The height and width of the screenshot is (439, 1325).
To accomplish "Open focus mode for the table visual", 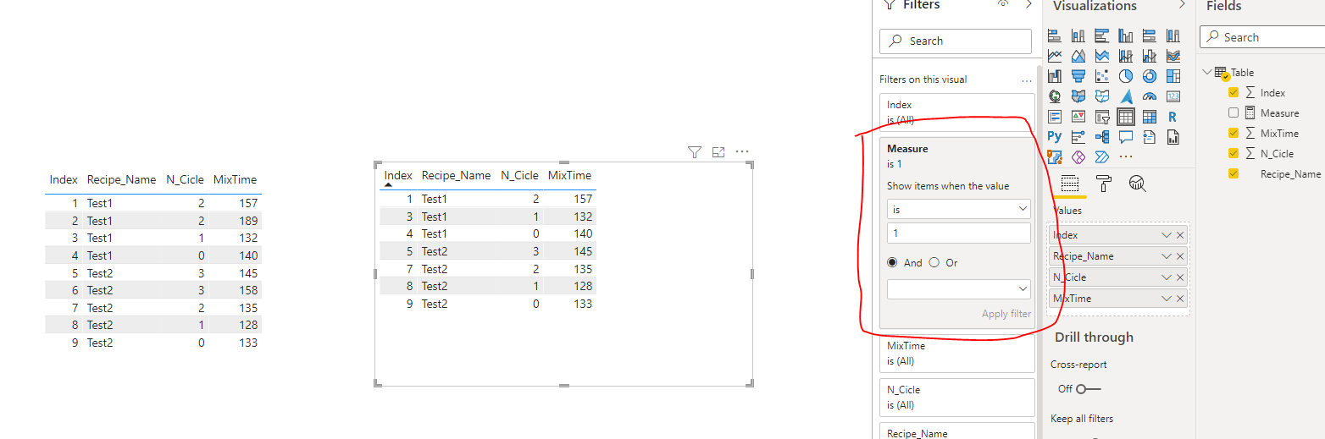I will (718, 152).
